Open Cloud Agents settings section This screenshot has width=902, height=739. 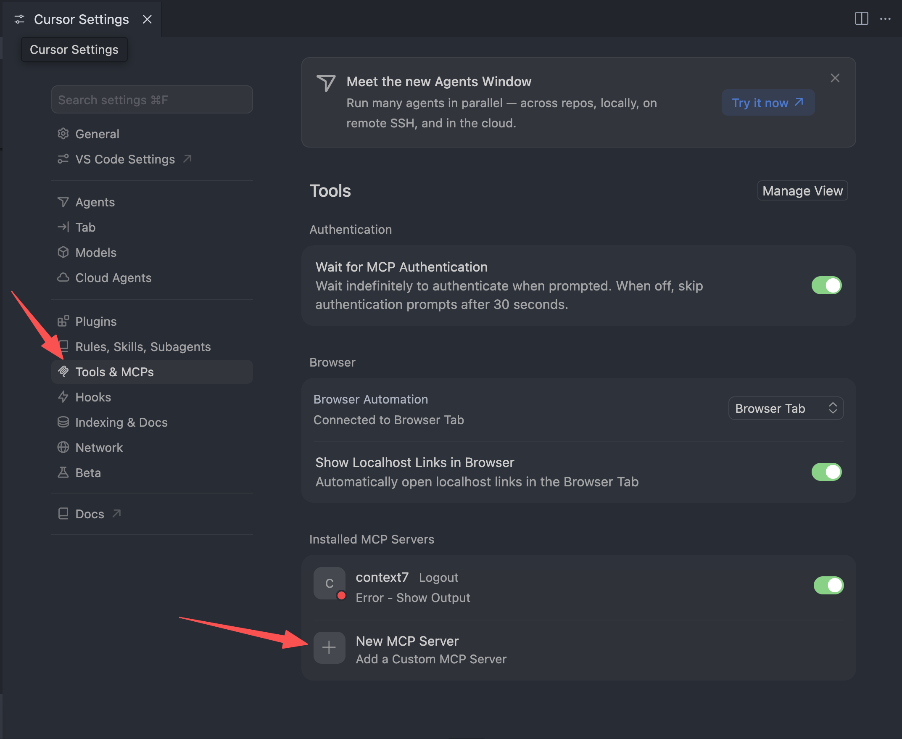click(x=152, y=277)
